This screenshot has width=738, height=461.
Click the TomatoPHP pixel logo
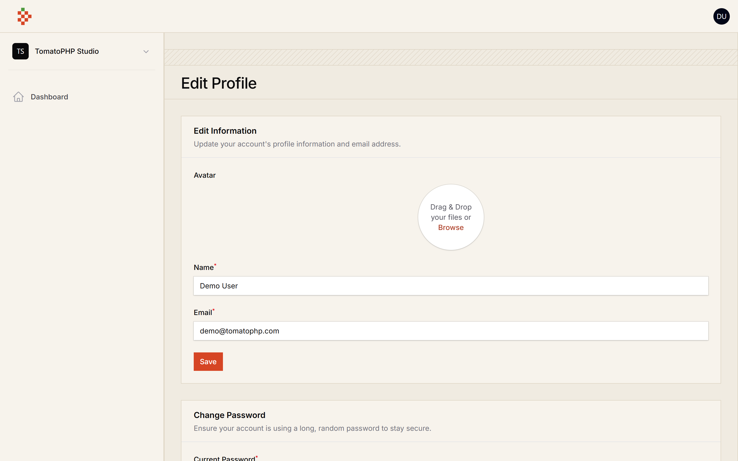pyautogui.click(x=24, y=16)
